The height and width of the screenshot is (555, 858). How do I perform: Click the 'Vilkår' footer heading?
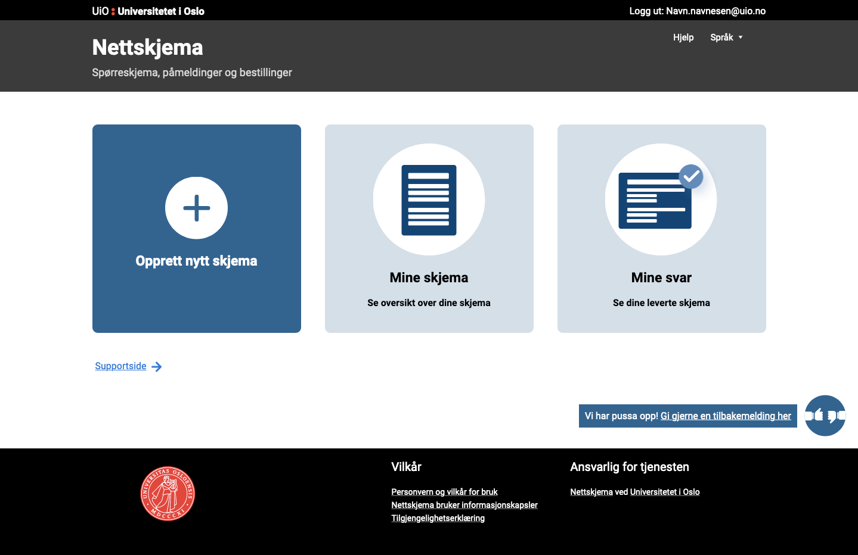(x=406, y=467)
